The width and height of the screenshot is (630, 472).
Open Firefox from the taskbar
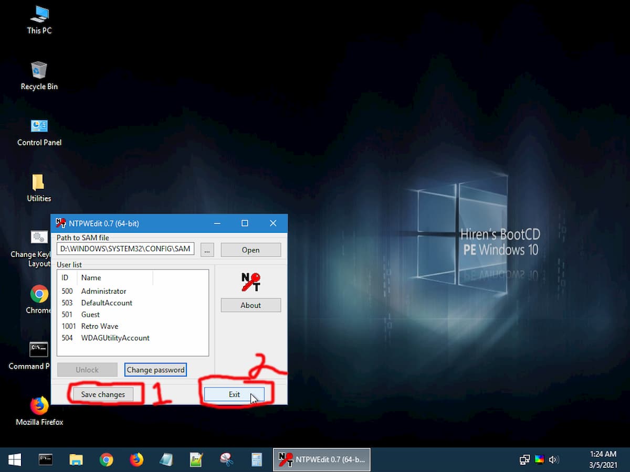click(136, 460)
